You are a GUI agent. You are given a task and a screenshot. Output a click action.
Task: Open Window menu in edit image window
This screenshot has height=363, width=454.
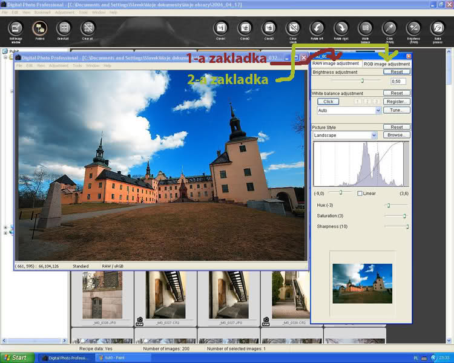(x=93, y=66)
